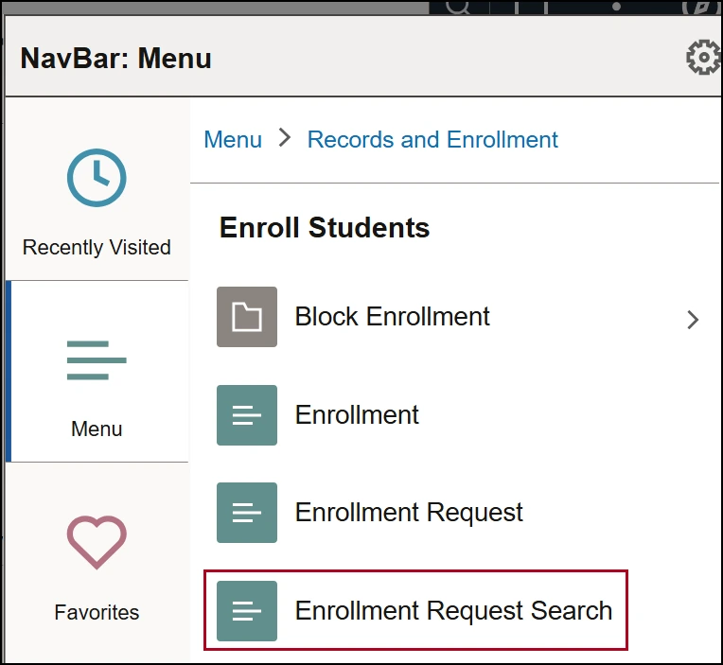The width and height of the screenshot is (723, 665).
Task: Switch to the Favorites label
Action: (x=97, y=613)
